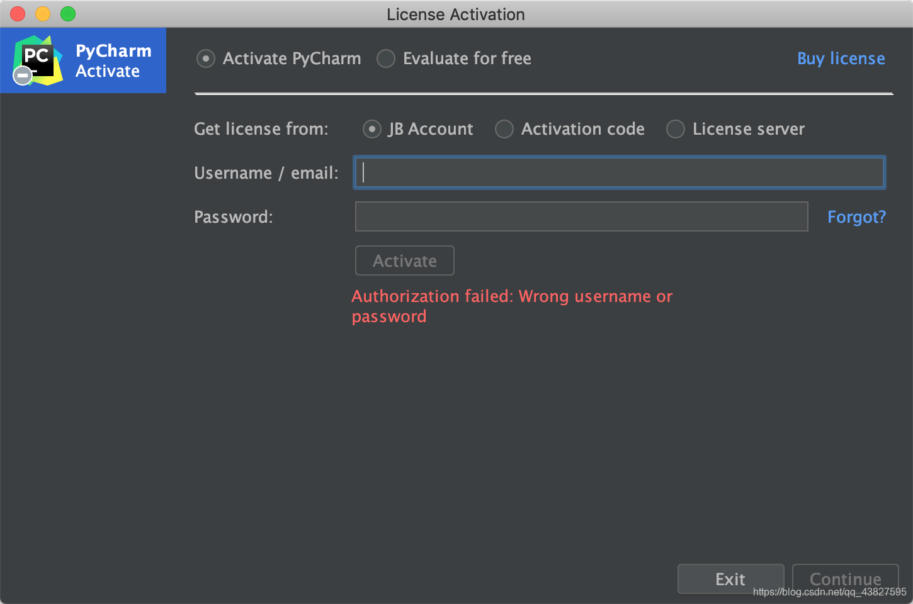Click the PyCharm logo icon
Screen dimensions: 913x604
click(38, 60)
